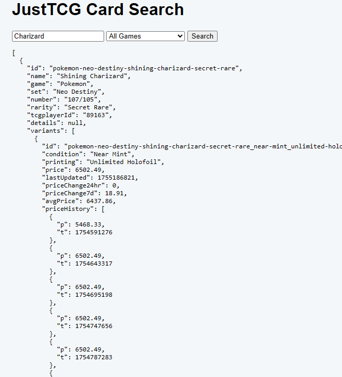The width and height of the screenshot is (342, 377).
Task: Click the timestamp 1754787283
Action: [94, 357]
